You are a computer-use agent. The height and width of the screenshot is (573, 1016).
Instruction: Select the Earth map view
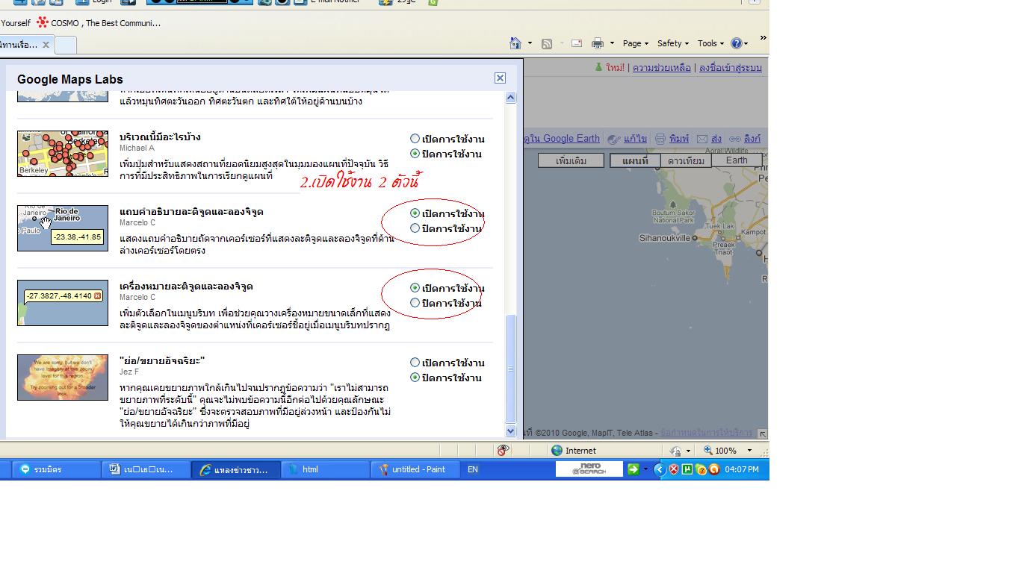[x=737, y=160]
